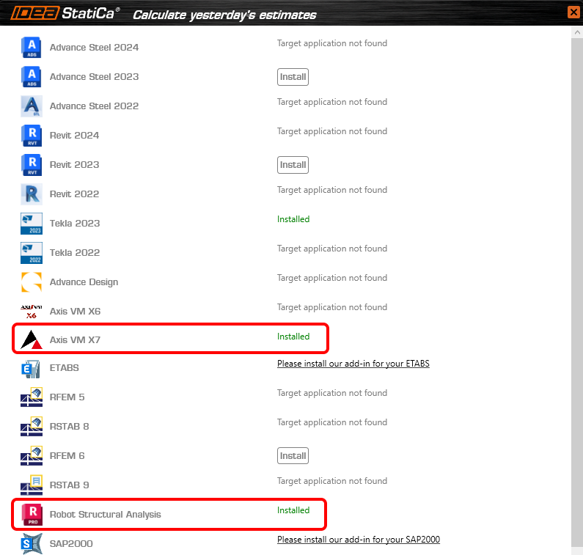Click the "Calculate yesterday's estimates" title
Image resolution: width=583 pixels, height=555 pixels.
pyautogui.click(x=224, y=15)
